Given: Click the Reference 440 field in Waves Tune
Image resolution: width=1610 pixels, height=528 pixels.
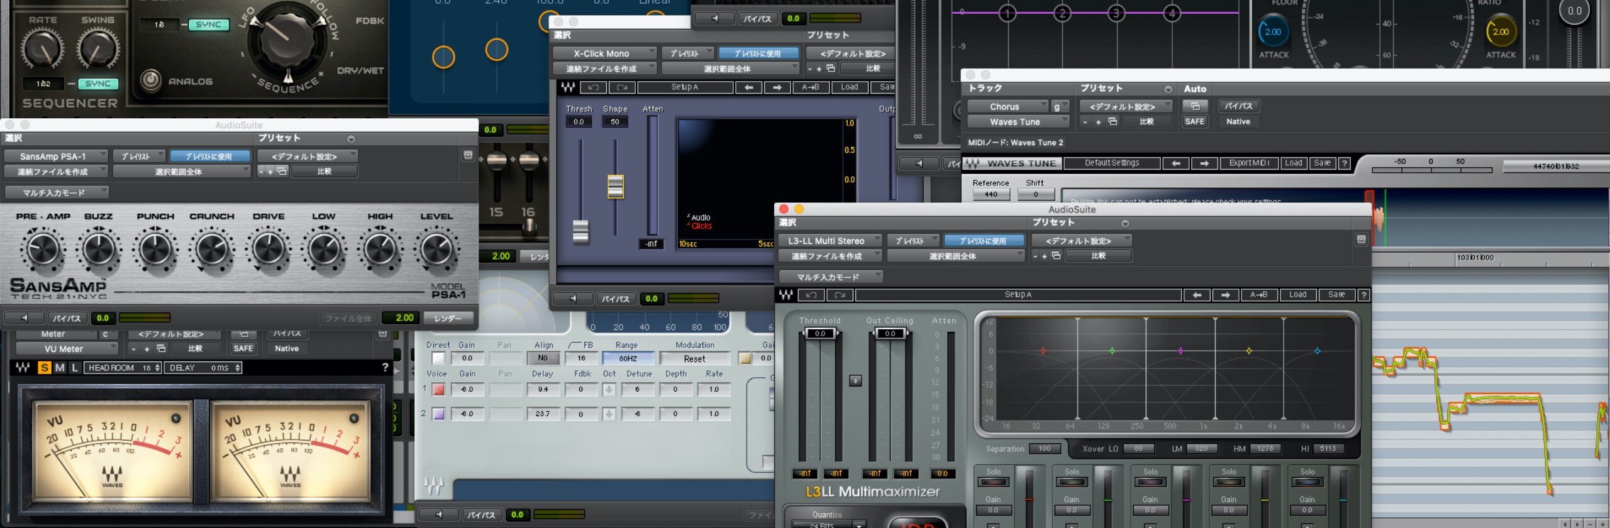Looking at the screenshot, I should tap(991, 195).
